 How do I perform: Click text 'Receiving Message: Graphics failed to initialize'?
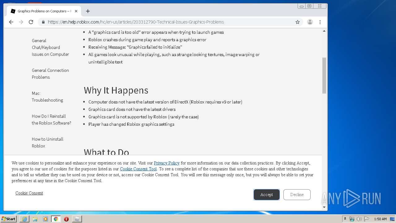coord(135,47)
